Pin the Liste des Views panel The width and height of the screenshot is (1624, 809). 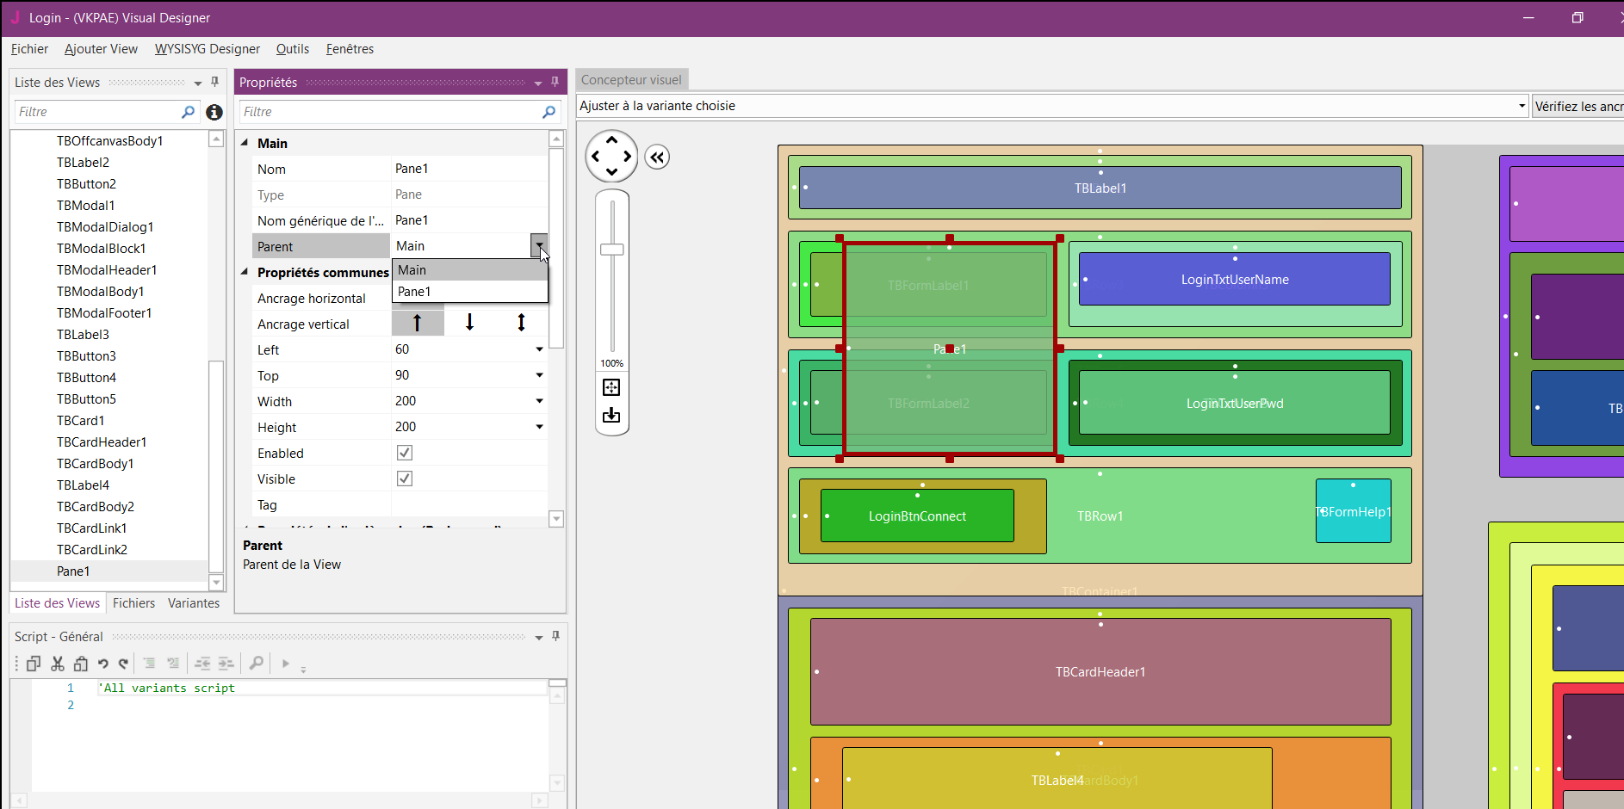tap(214, 82)
